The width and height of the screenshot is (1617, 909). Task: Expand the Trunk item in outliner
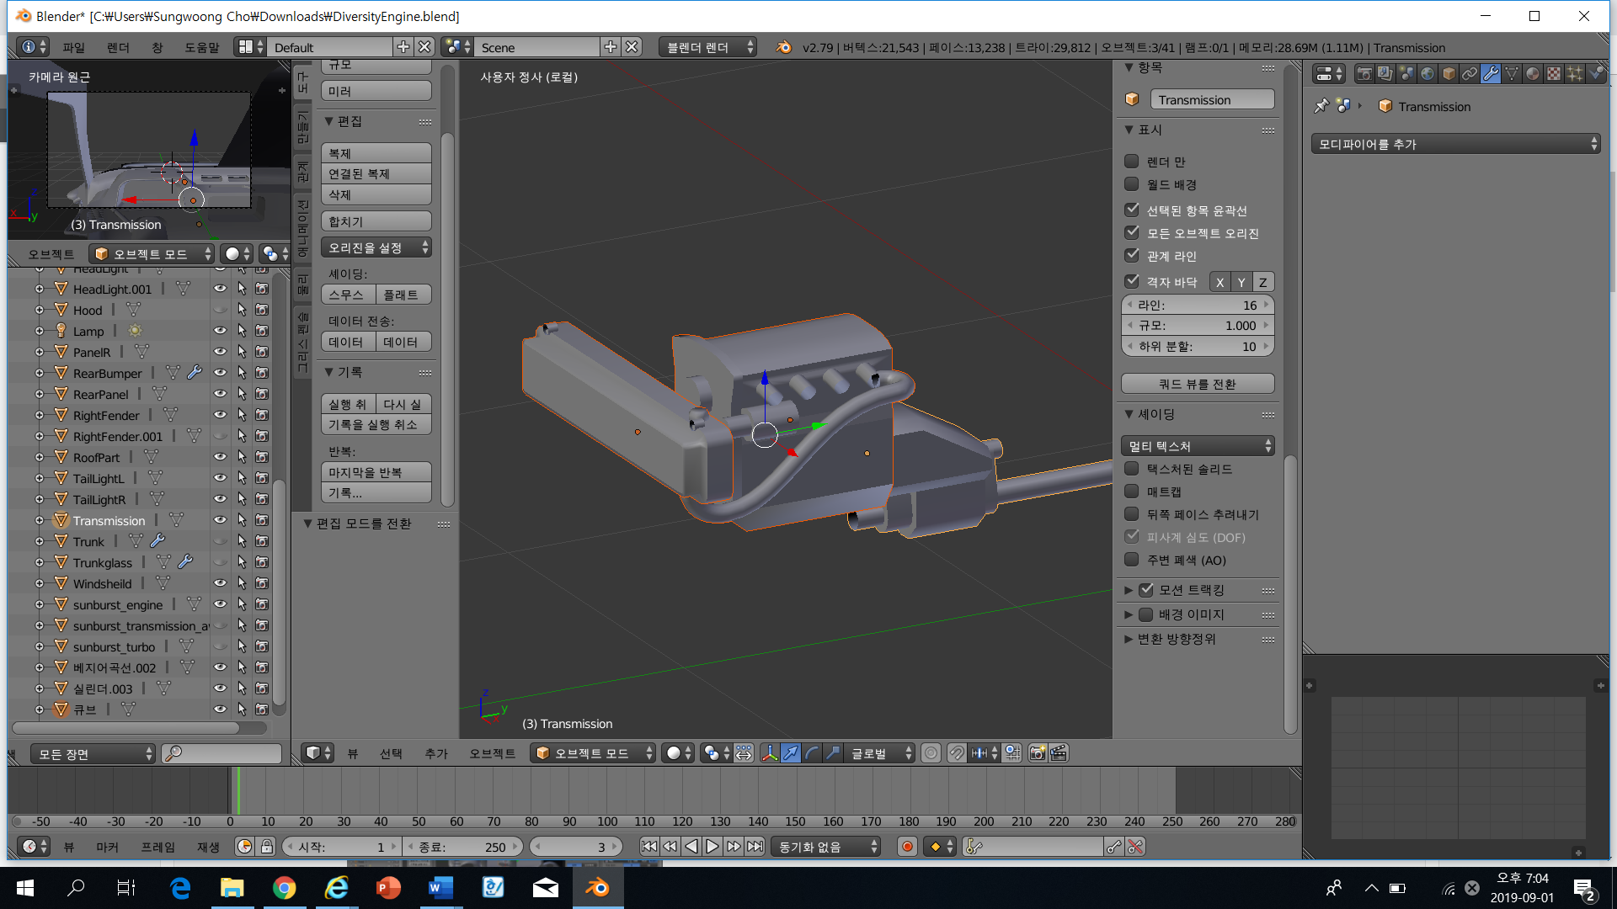coord(40,541)
